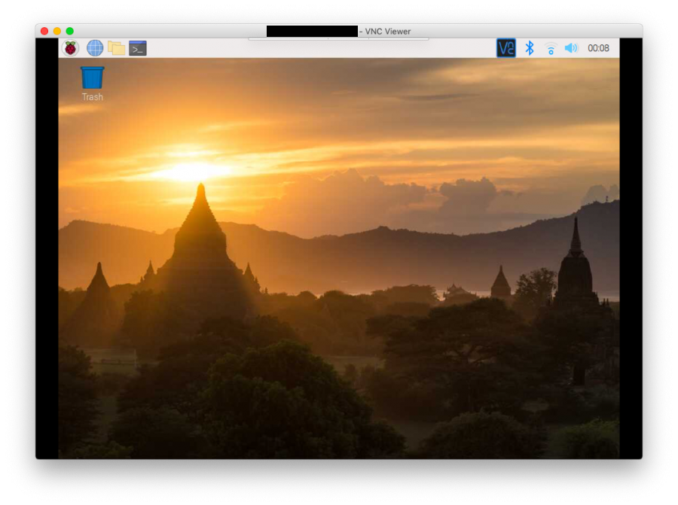Screen dimensions: 678x505
Task: Reveal the VNC toolbar at top center
Action: coord(338,38)
